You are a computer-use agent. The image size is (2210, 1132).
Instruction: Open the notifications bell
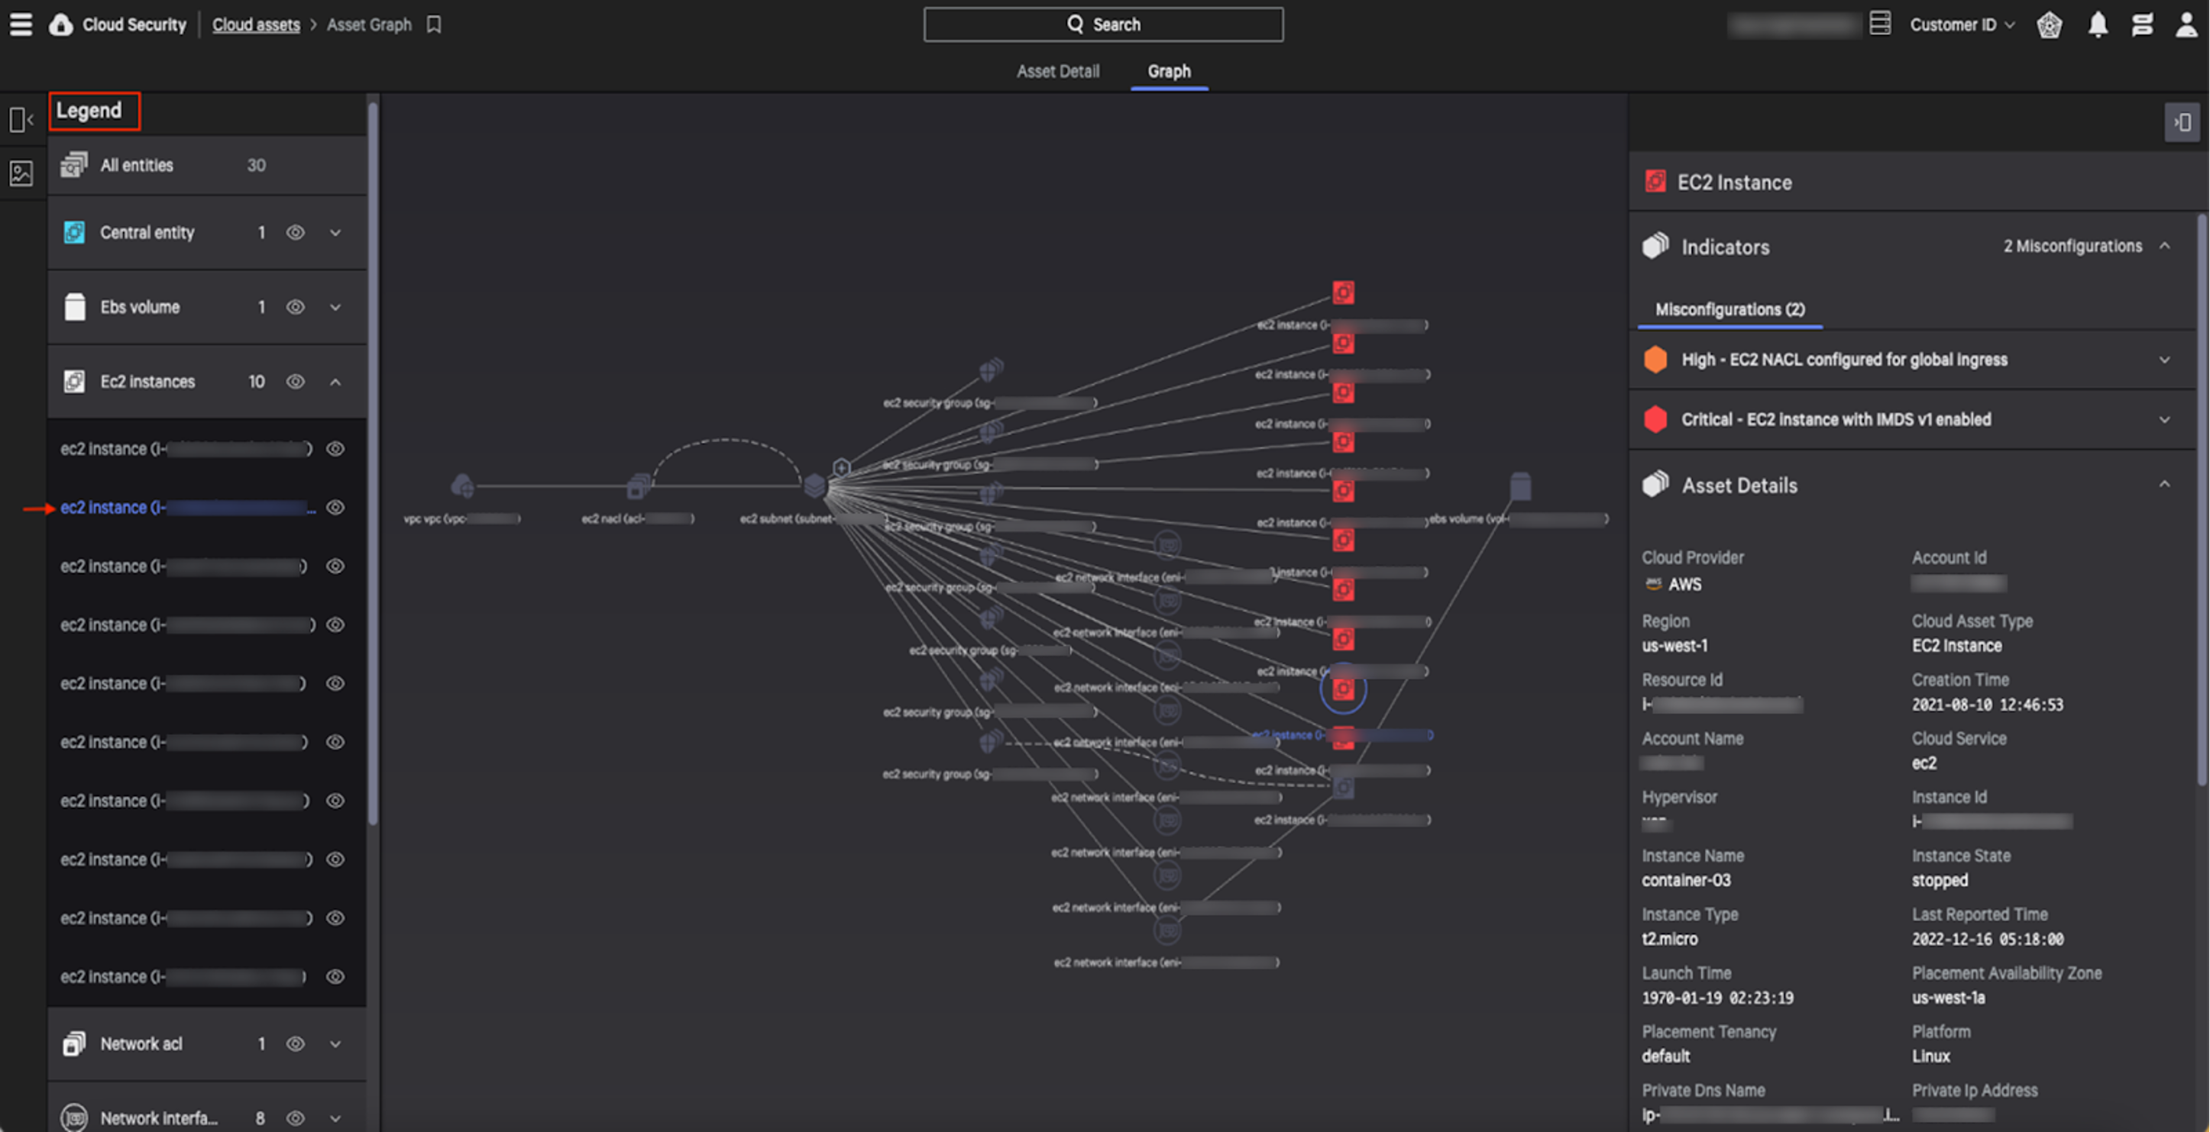click(x=2098, y=25)
